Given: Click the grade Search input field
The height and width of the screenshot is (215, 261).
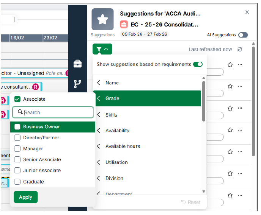Looking at the screenshot, I should tap(57, 112).
